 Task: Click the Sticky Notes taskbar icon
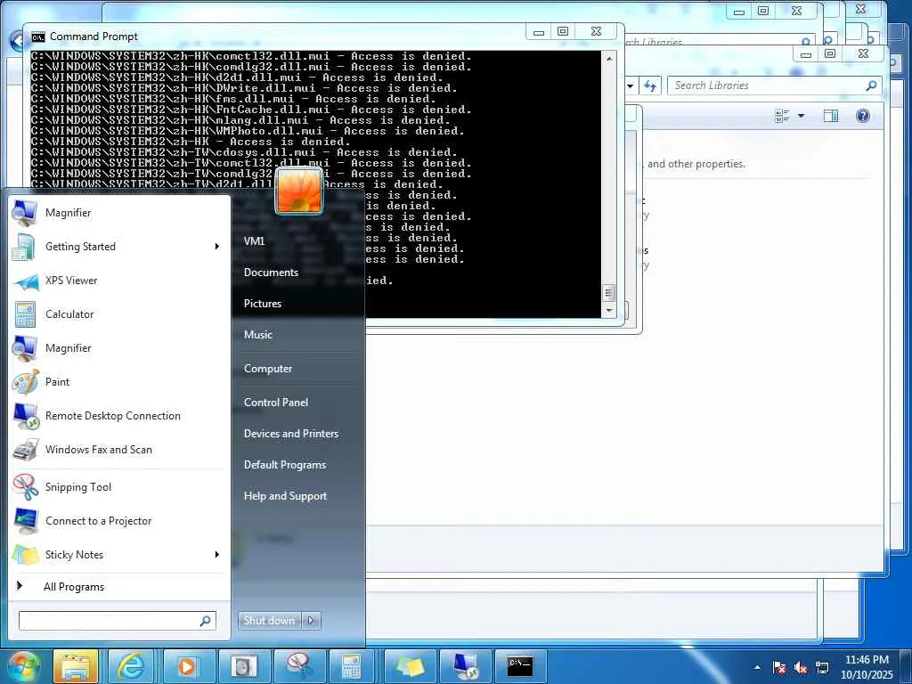(x=409, y=666)
